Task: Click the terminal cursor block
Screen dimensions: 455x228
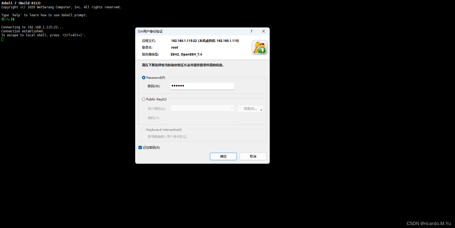Action: coord(2,39)
